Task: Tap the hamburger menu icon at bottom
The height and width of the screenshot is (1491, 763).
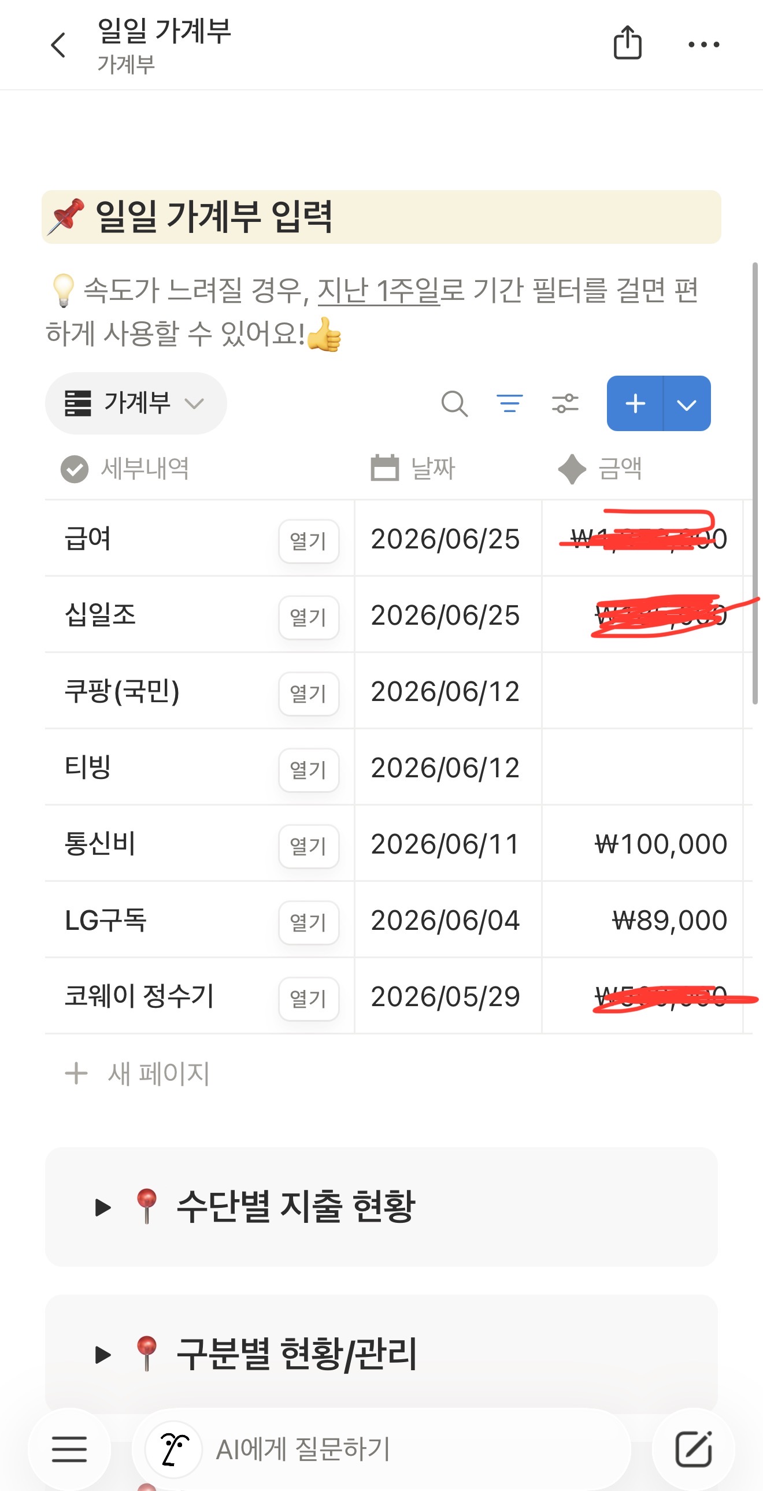Action: coord(69,1449)
